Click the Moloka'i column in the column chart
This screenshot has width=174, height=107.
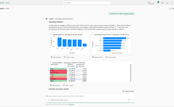pos(85,45)
